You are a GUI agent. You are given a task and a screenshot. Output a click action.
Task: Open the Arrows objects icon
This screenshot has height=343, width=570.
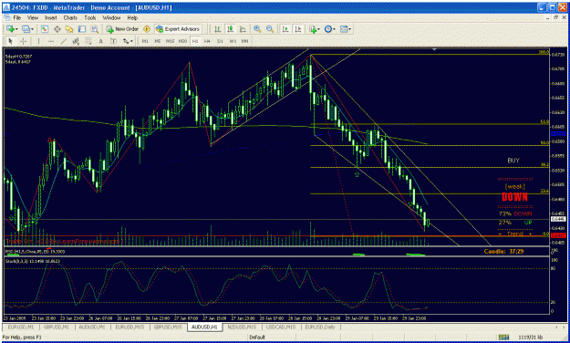126,41
